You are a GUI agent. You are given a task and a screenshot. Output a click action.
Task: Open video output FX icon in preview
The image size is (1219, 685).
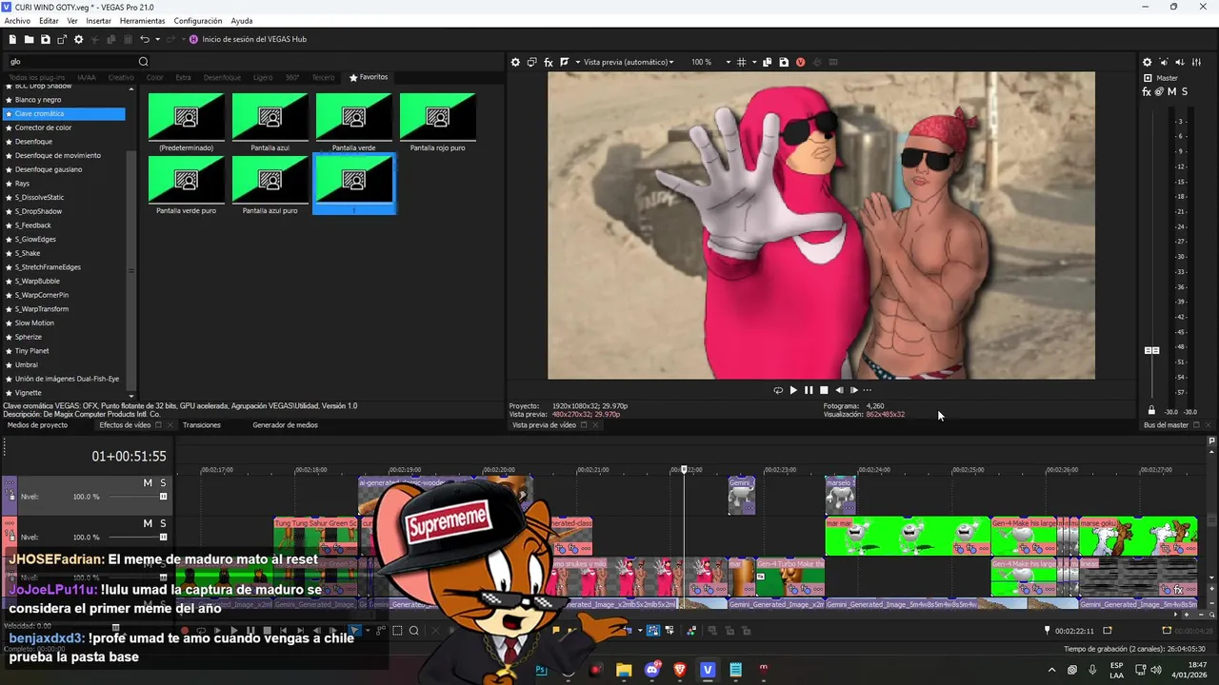coord(549,62)
